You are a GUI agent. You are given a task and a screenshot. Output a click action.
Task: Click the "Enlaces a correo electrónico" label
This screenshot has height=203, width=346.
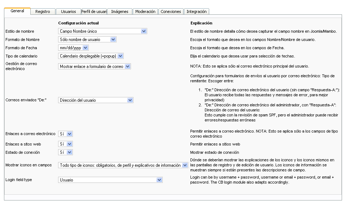tap(30, 134)
